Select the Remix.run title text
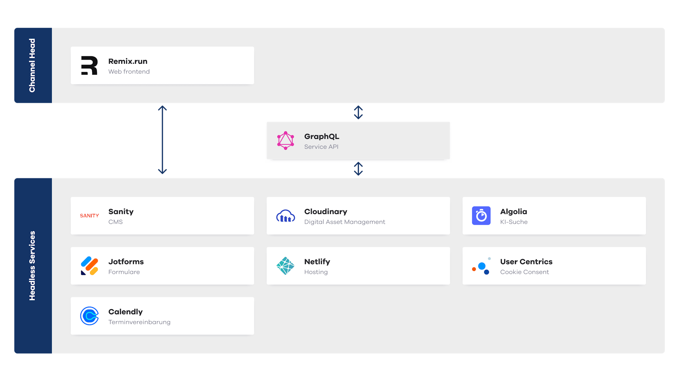Viewport: 684px width, 384px height. point(128,61)
